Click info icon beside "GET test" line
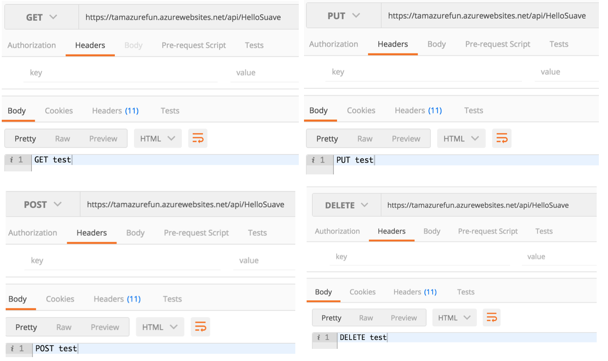Screen dimensions: 608x361 pyautogui.click(x=11, y=160)
